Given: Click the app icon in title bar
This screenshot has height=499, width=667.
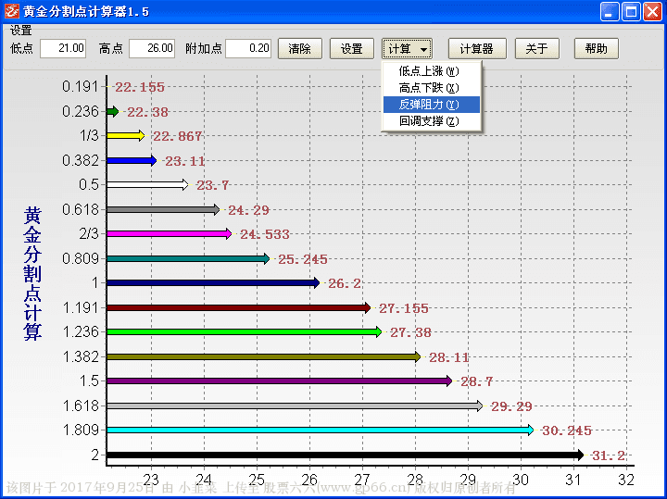Looking at the screenshot, I should (11, 11).
